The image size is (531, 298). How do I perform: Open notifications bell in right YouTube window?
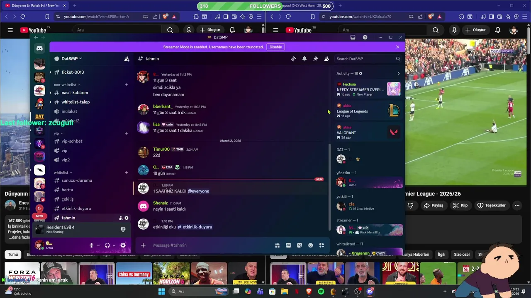[x=498, y=30]
